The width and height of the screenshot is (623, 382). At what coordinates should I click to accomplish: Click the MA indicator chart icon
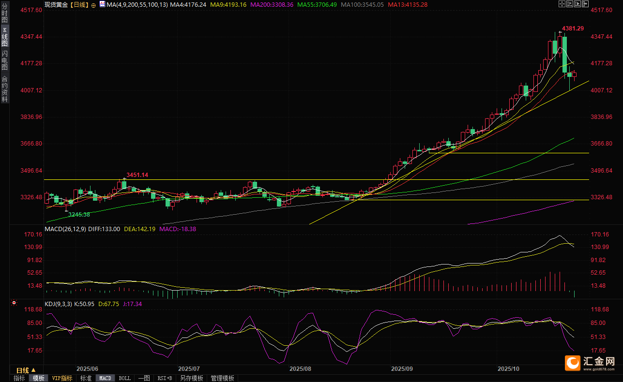point(102,4)
